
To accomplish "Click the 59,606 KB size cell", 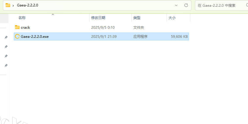I will point(179,37).
